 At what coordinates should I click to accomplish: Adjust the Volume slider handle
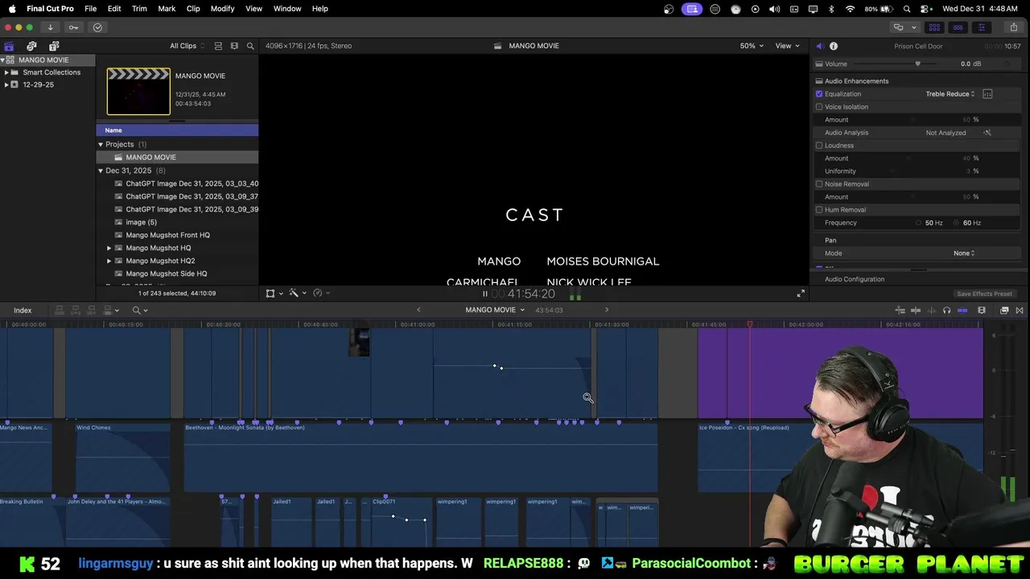917,64
